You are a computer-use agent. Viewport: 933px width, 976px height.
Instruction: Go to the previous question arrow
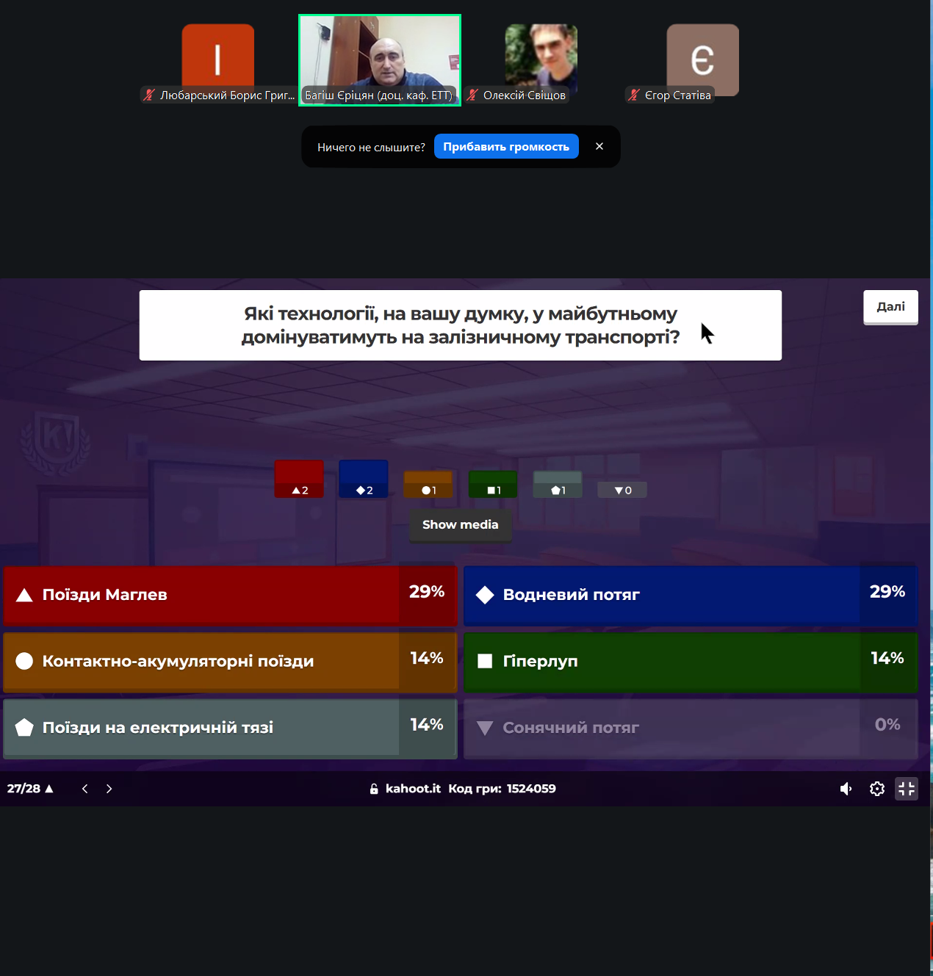coord(85,789)
